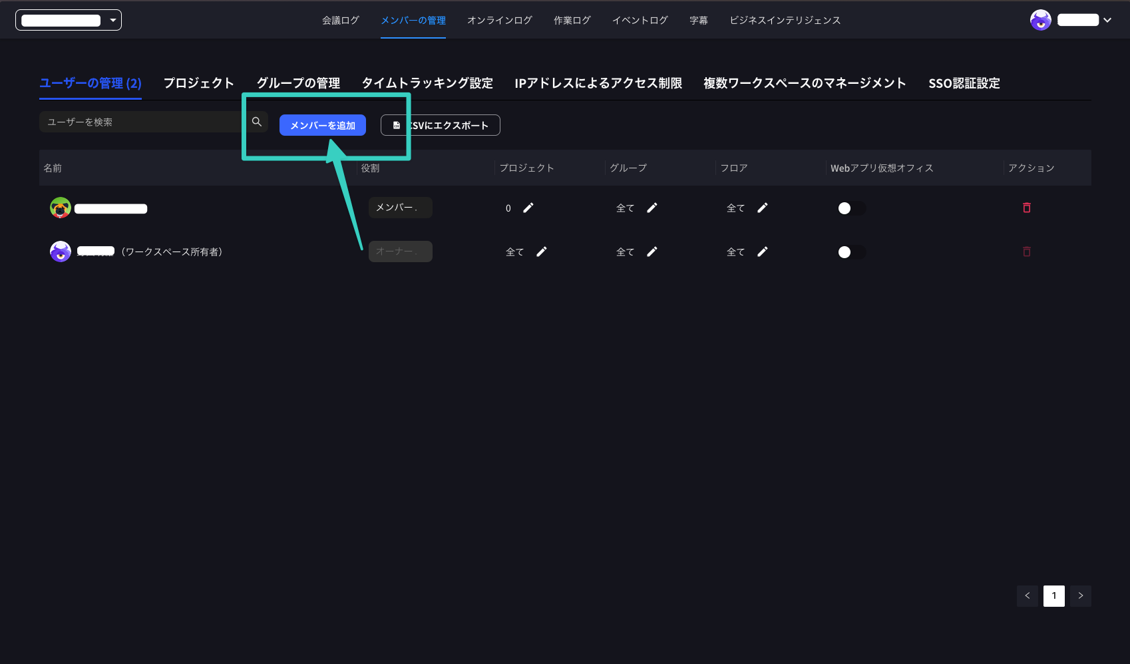
Task: Open the SSO認証設定 tab
Action: click(964, 83)
